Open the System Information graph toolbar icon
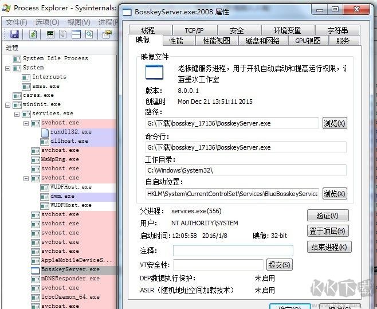 pyautogui.click(x=50, y=34)
